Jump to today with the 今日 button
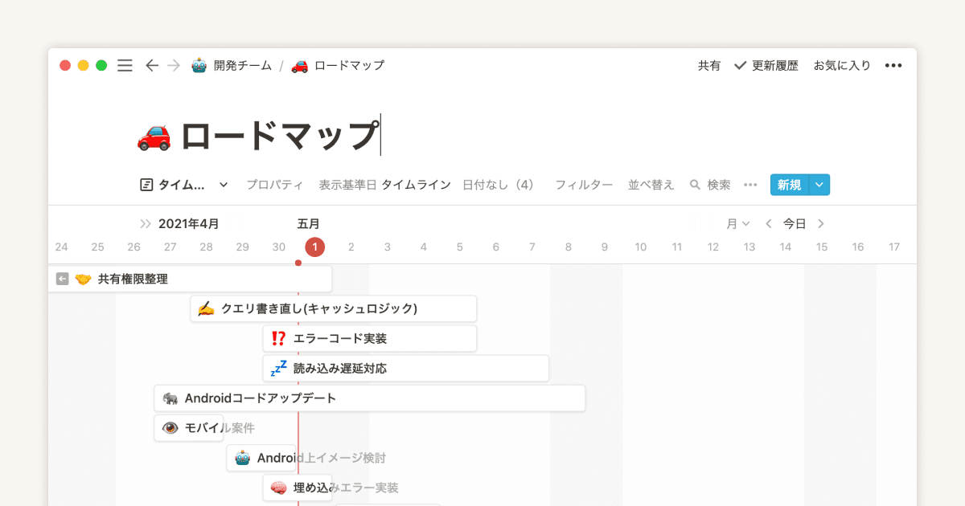 [795, 223]
